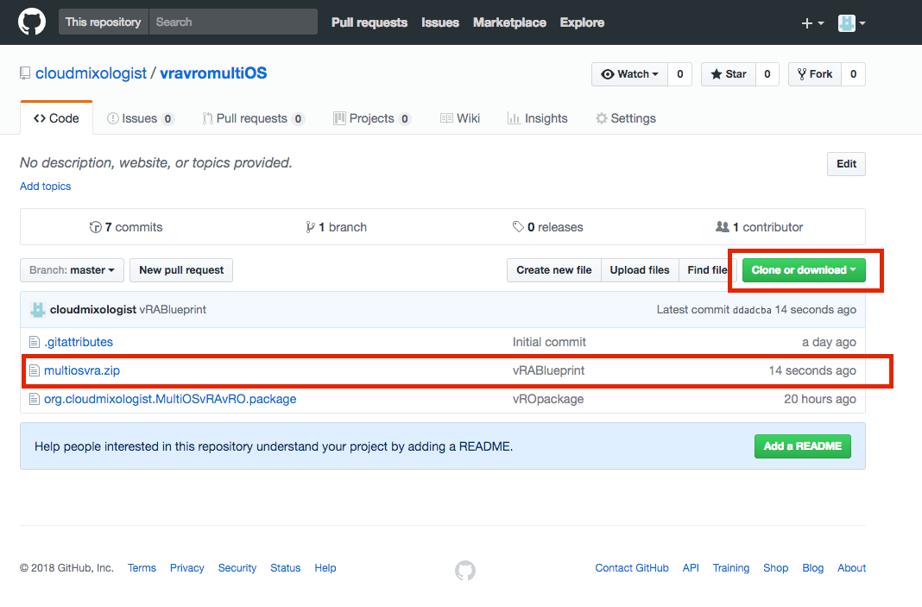922x607 pixels.
Task: Click the file icon beside MultiOSvRAvRO.package
Action: click(x=35, y=399)
